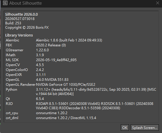This screenshot has width=162, height=133.
Task: Click the '20260527.073018' build date text
Action: point(20,19)
